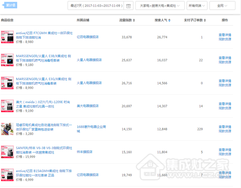Click the 累计值 tag button
The image size is (241, 188).
coord(10,5)
